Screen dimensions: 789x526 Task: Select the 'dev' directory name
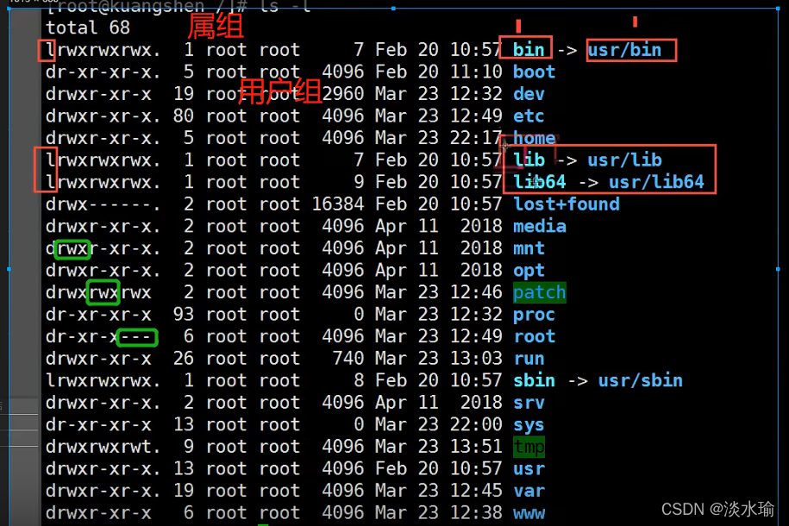(x=529, y=94)
